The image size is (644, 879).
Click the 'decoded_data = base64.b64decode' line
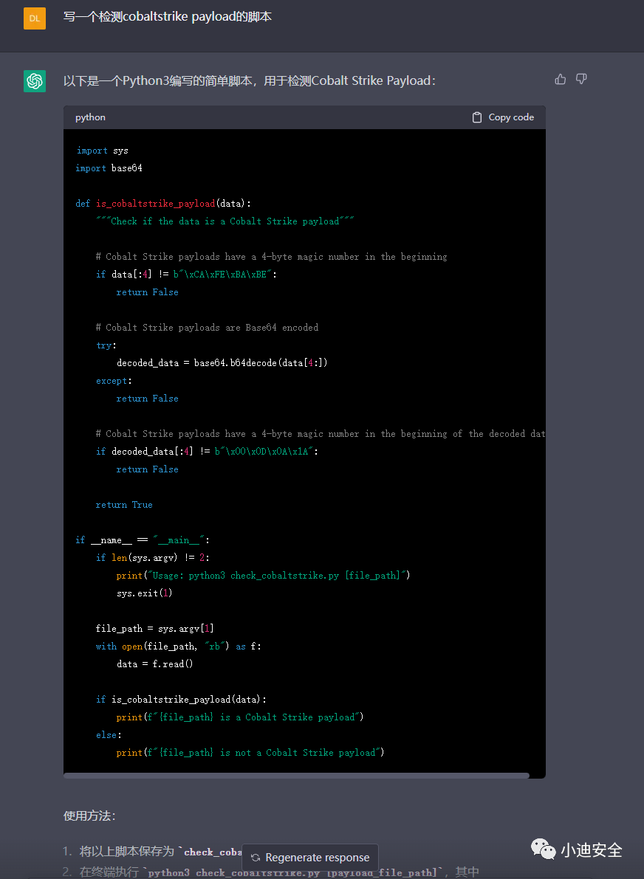222,362
